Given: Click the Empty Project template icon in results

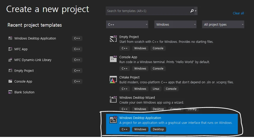Looking at the screenshot, I should coord(113,39).
